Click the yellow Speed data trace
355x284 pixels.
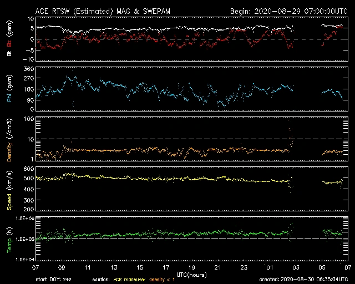(x=166, y=178)
